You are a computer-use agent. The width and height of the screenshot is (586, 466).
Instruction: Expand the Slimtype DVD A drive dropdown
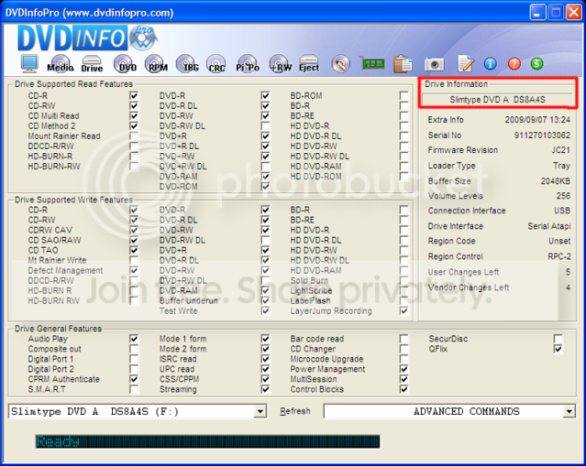coord(260,412)
